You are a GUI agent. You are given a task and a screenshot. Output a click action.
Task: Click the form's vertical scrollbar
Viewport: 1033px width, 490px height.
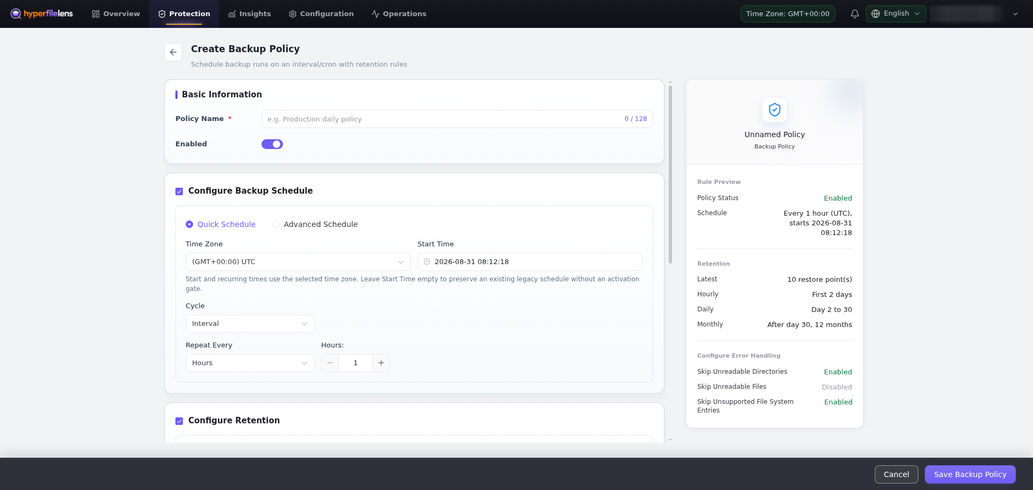(670, 175)
